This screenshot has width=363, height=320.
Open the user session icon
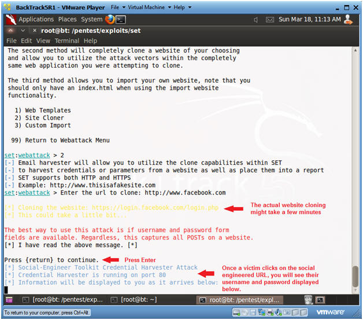(348, 20)
